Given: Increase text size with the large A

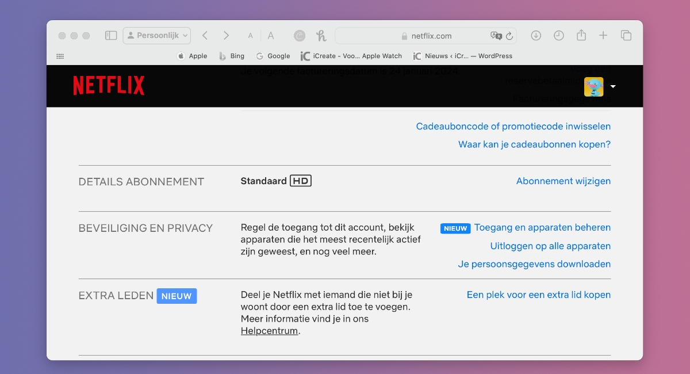Looking at the screenshot, I should coord(271,35).
